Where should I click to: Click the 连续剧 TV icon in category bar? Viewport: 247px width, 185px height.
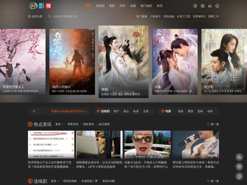tap(98, 111)
